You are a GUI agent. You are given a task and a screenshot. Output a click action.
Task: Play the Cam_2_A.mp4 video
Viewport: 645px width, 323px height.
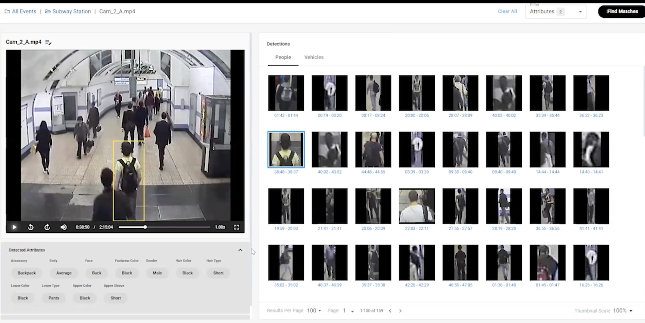(x=14, y=227)
